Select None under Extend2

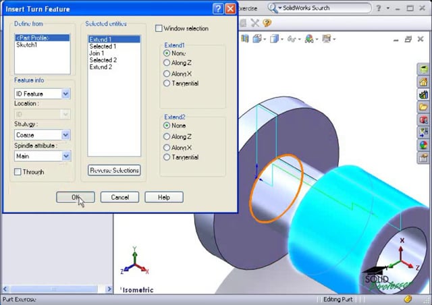pyautogui.click(x=167, y=126)
